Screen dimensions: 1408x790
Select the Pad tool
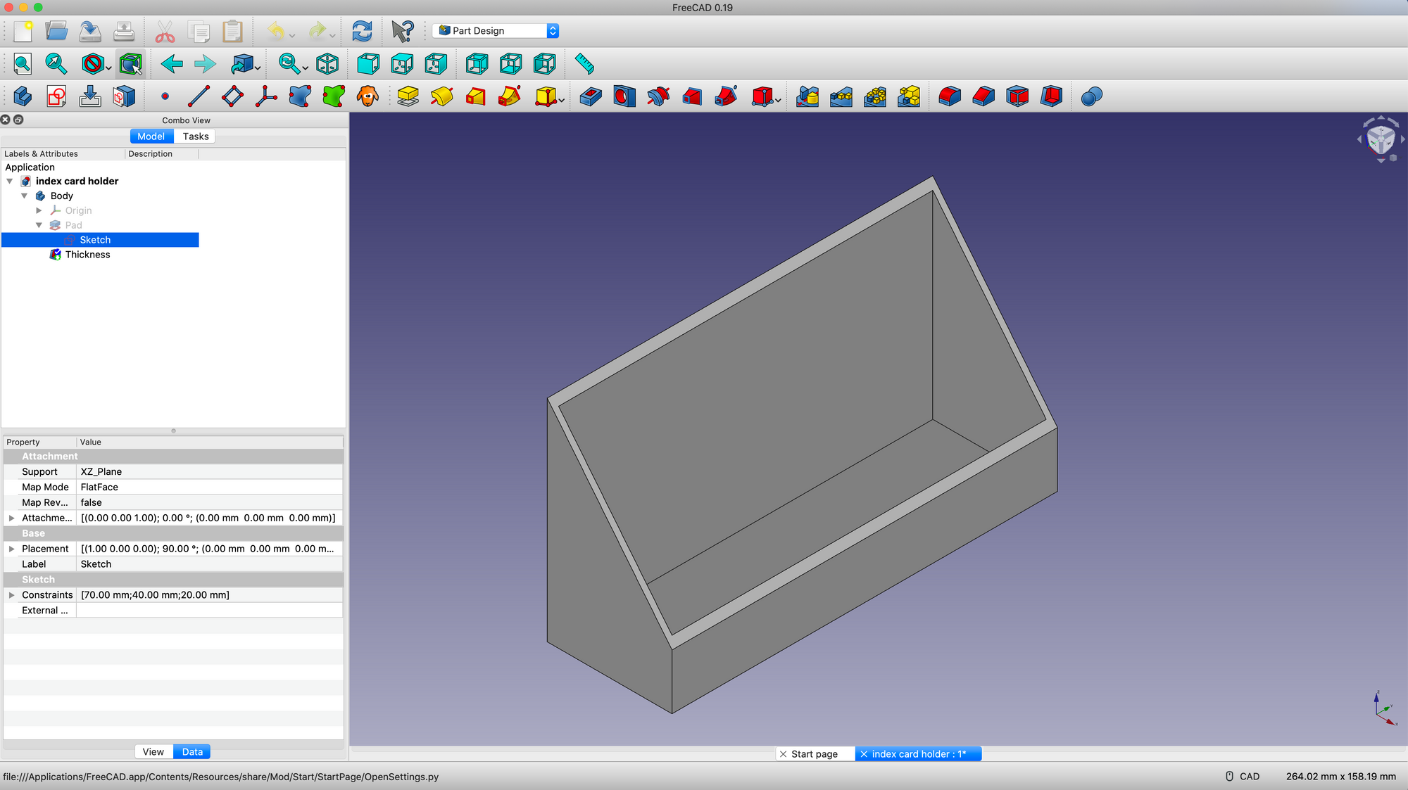point(409,96)
